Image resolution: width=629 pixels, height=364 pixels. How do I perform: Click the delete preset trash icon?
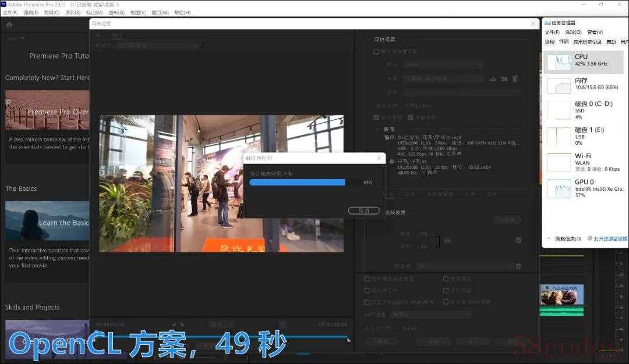pyautogui.click(x=515, y=78)
